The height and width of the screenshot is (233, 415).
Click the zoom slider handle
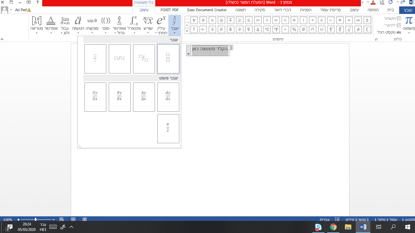[x=36, y=219]
